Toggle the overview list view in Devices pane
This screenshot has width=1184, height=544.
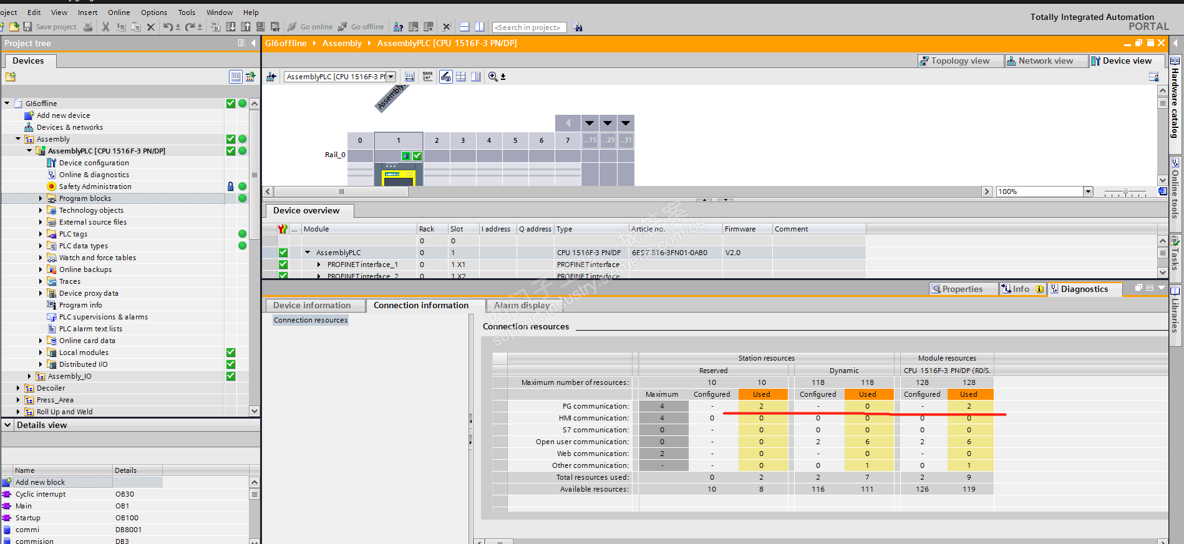pyautogui.click(x=235, y=77)
